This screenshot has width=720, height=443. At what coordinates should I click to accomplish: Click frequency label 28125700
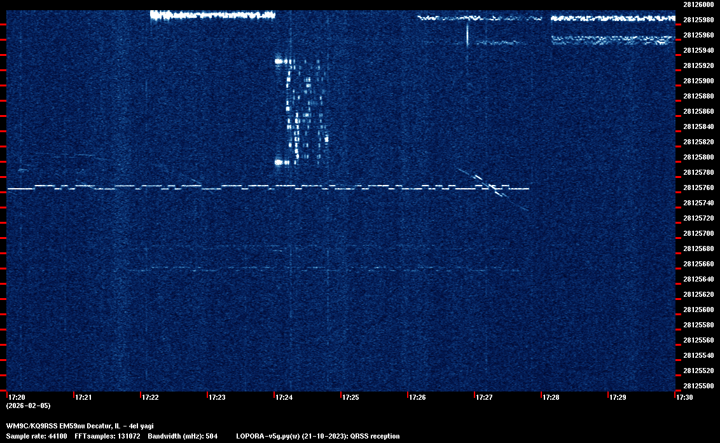(x=698, y=233)
